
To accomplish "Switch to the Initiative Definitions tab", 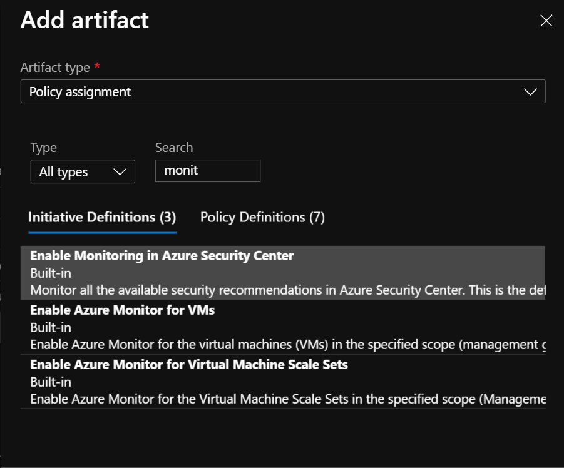I will [x=102, y=217].
